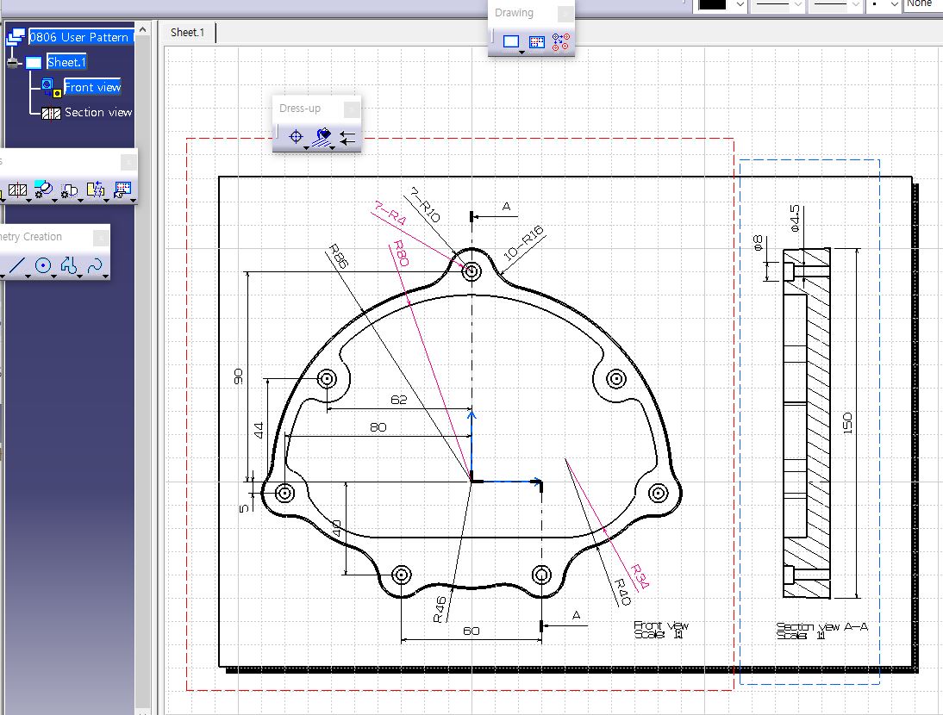Viewport: 943px width, 715px height.
Task: Open the color dropdown arrow beside black swatch
Action: pos(740,5)
